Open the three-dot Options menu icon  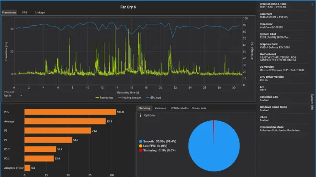140,115
